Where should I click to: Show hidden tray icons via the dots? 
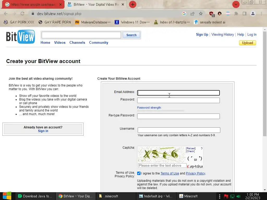(220, 196)
